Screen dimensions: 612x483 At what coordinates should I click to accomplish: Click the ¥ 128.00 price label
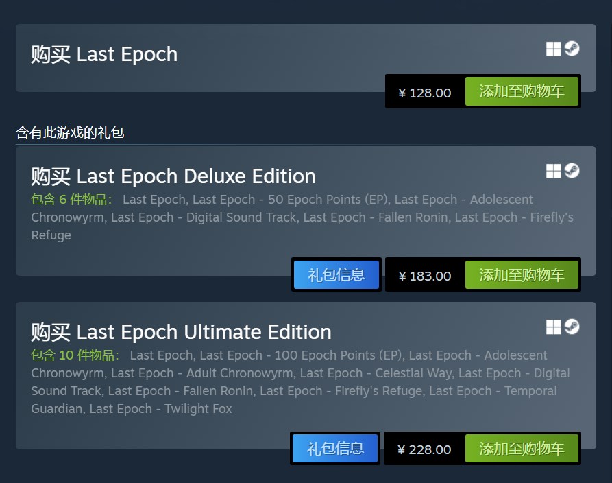425,93
